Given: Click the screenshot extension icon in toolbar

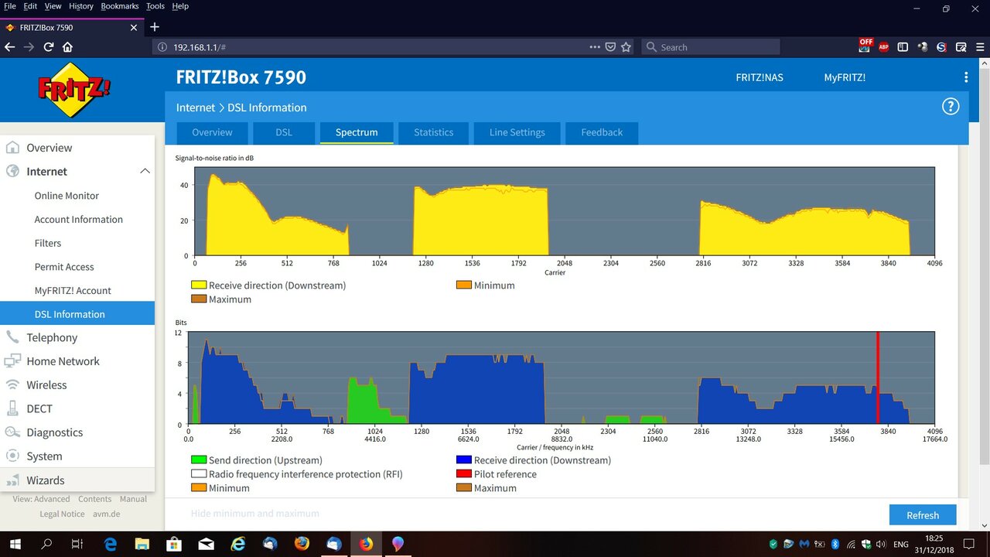Looking at the screenshot, I should pyautogui.click(x=961, y=47).
